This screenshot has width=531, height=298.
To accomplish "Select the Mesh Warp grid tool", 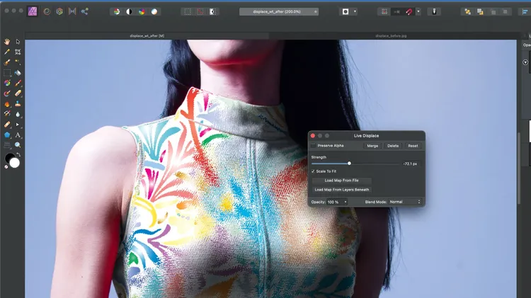I will [x=7, y=145].
